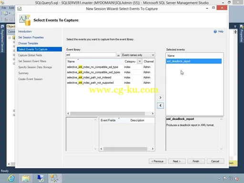Click Event Fields panel horizontal scrollbar thumb
This screenshot has height=183, width=244.
point(125,149)
